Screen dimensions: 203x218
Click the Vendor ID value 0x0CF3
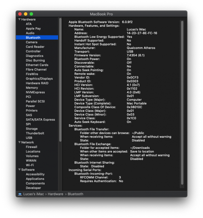pos(132,77)
